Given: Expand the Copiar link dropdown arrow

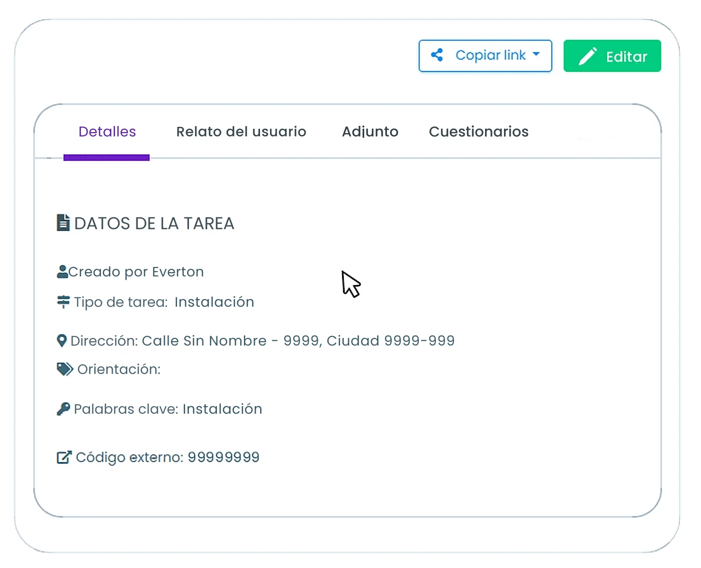Looking at the screenshot, I should 536,54.
